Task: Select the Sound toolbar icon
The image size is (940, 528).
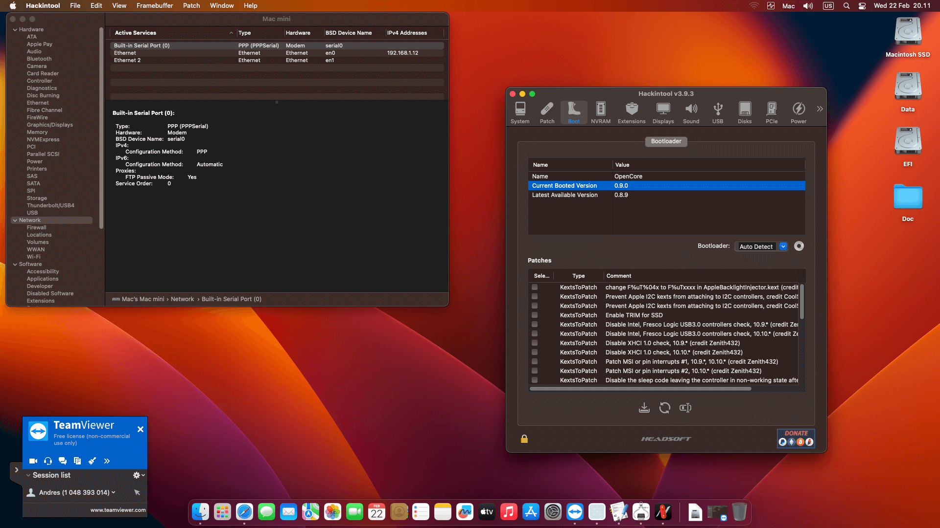Action: tap(691, 113)
